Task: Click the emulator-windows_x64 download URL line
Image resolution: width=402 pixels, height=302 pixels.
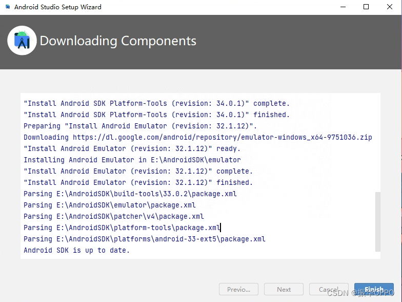Action: click(x=198, y=137)
